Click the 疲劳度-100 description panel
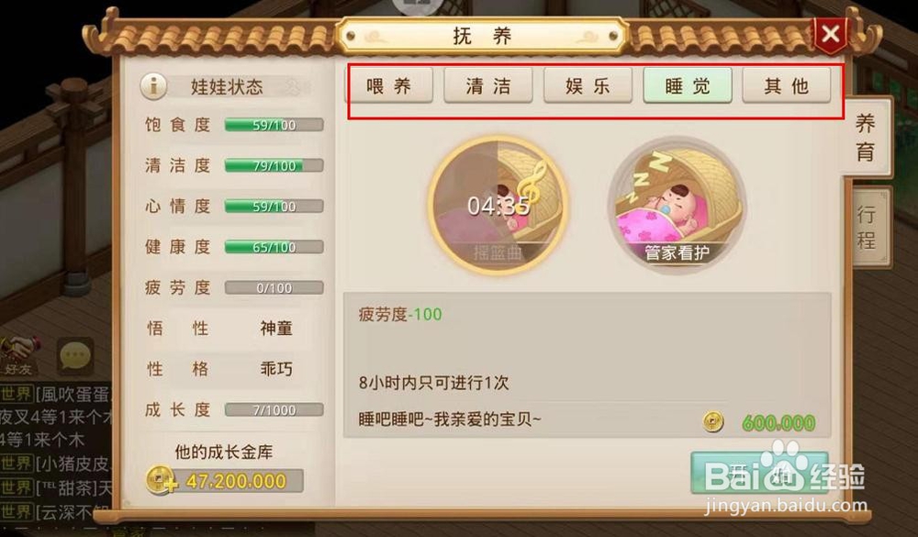Screen dimensions: 918x537 click(x=588, y=364)
